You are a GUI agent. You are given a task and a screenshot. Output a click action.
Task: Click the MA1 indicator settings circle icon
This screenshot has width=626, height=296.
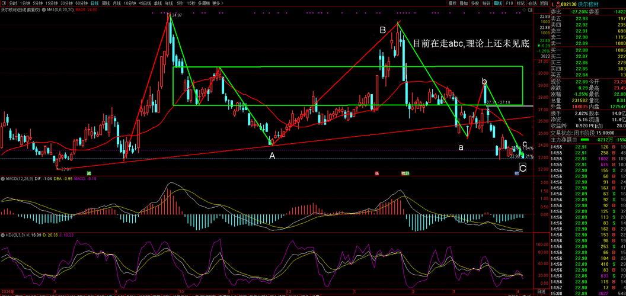43,10
